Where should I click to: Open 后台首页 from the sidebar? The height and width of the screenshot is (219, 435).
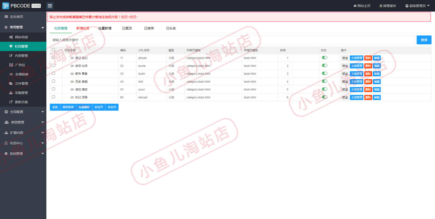coord(23,17)
